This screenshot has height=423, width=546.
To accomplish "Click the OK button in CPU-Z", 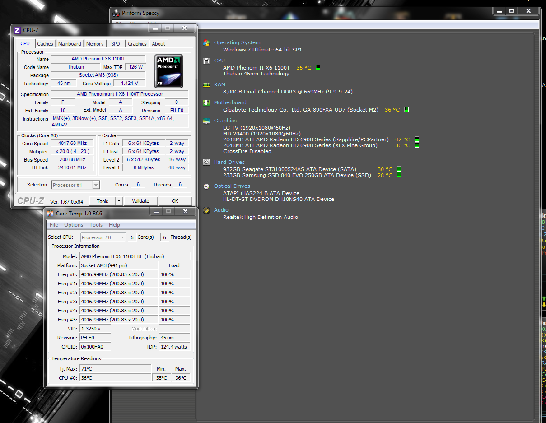I will (175, 201).
